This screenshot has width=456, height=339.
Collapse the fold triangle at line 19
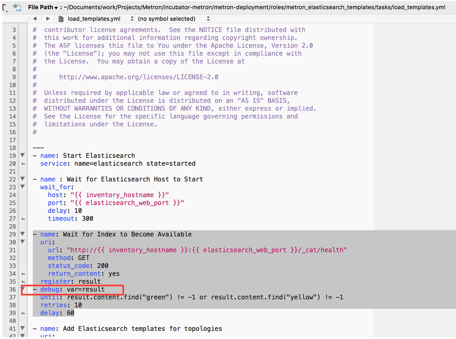(x=22, y=155)
